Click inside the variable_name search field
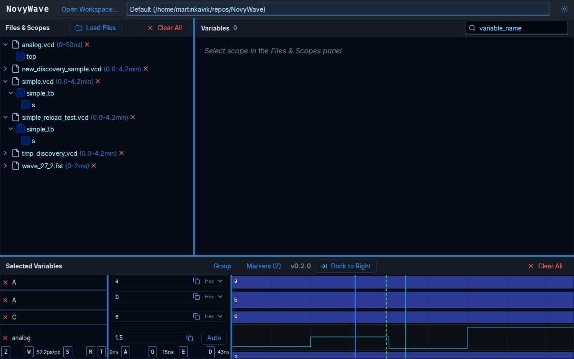574x359 pixels. click(516, 28)
